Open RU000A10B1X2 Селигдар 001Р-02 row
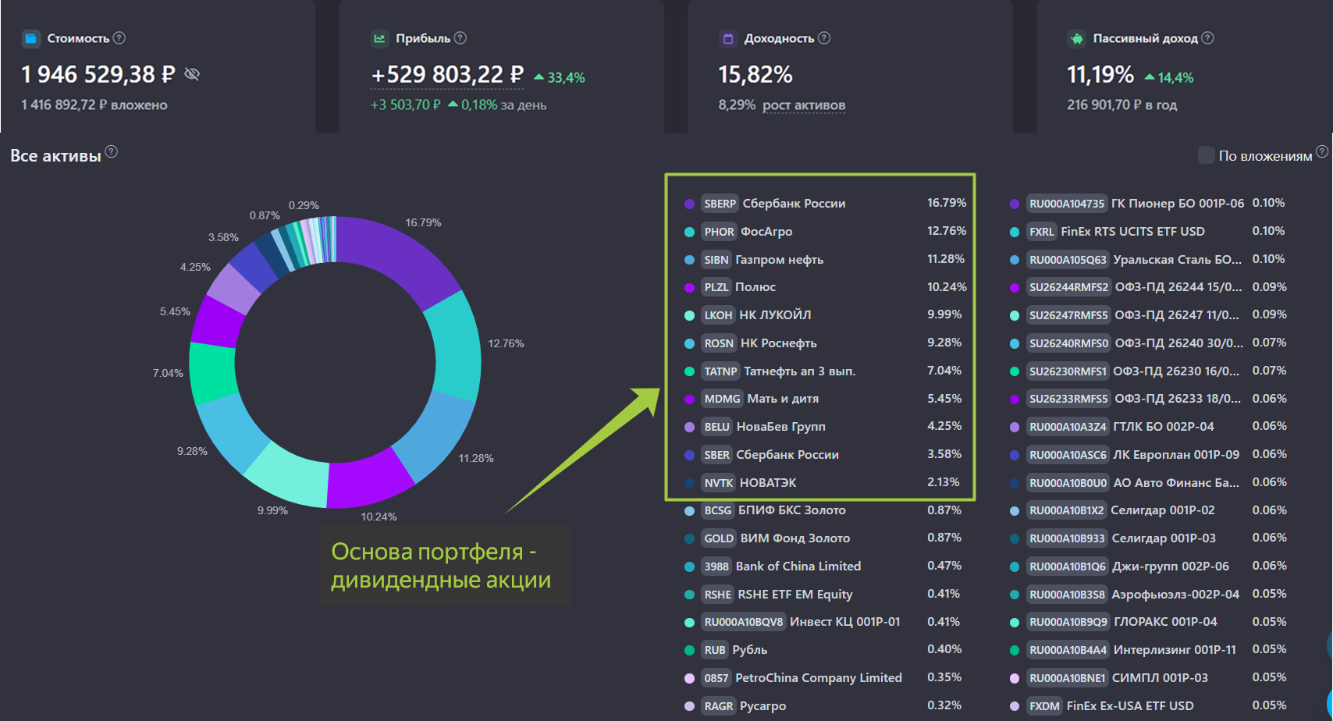Viewport: 1333px width, 721px height. click(1148, 510)
